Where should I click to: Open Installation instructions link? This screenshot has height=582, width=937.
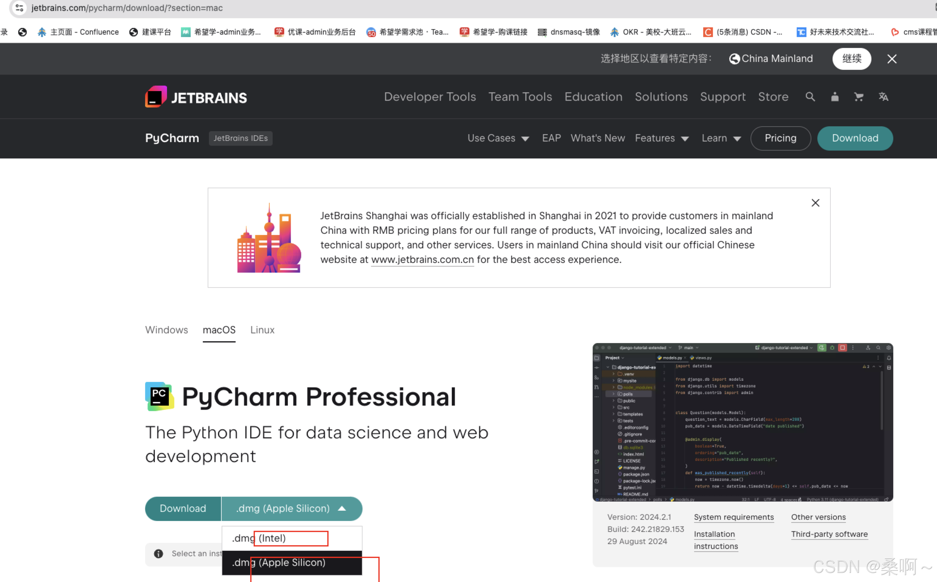716,540
